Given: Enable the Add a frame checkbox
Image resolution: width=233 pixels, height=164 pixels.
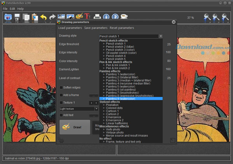Looking at the screenshot, I should click(x=61, y=95).
